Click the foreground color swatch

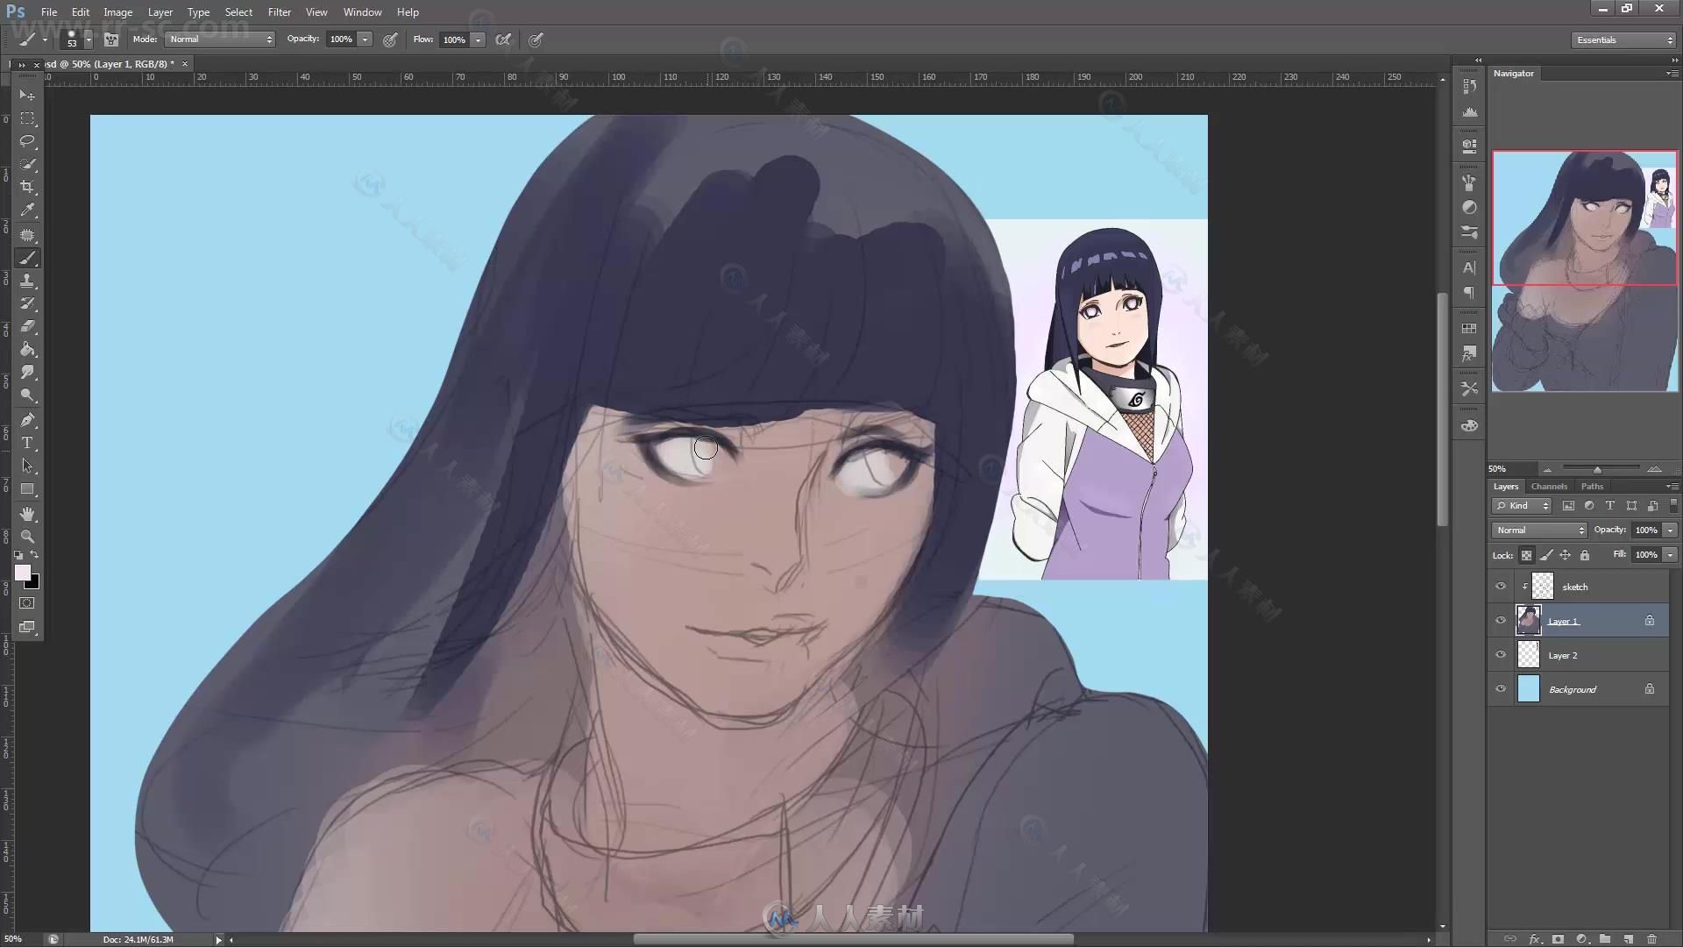tap(23, 573)
